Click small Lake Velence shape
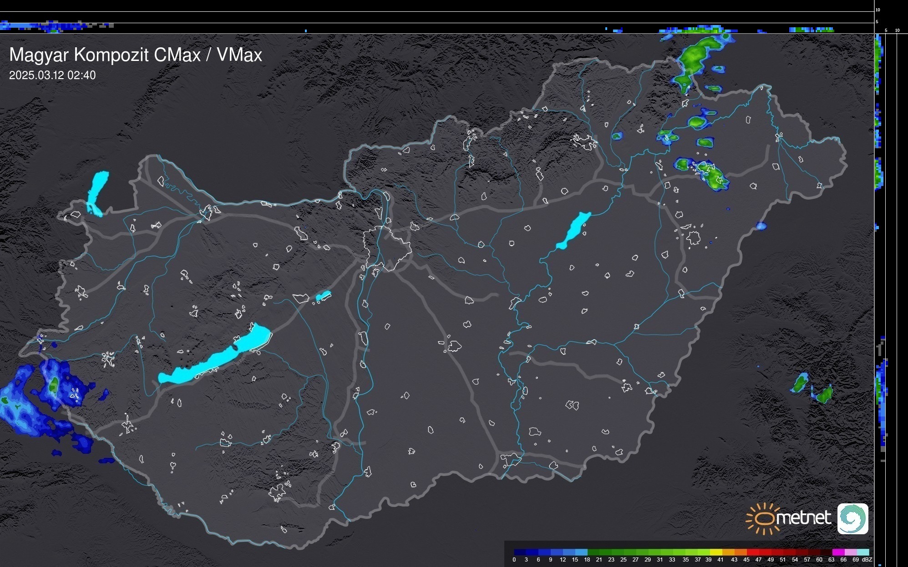The width and height of the screenshot is (908, 567). coord(323,296)
